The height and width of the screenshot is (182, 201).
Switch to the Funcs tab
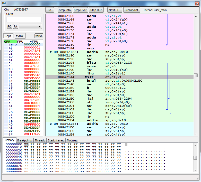click(x=20, y=36)
